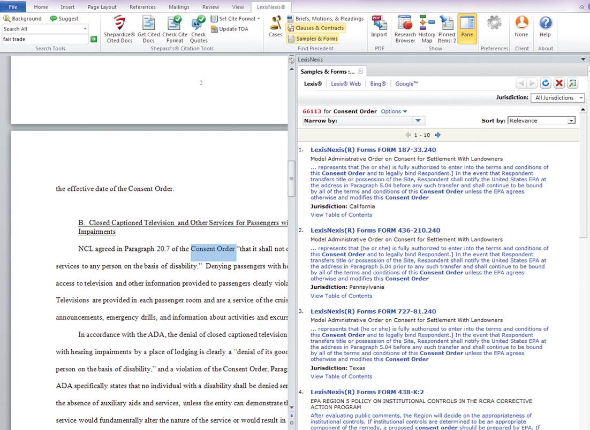Click the Background search tool icon
Viewport: 590px width, 430px height.
pos(7,18)
